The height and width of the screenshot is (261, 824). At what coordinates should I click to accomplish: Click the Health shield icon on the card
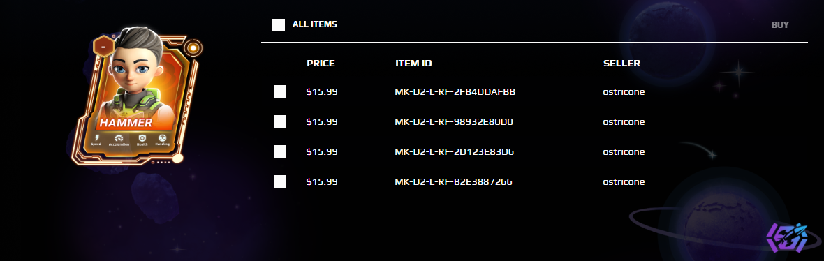coord(141,138)
